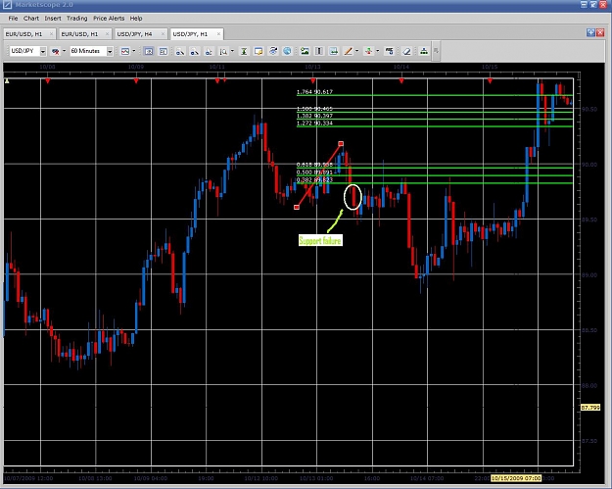Click the 60 Minutes timeframe field

tap(87, 51)
